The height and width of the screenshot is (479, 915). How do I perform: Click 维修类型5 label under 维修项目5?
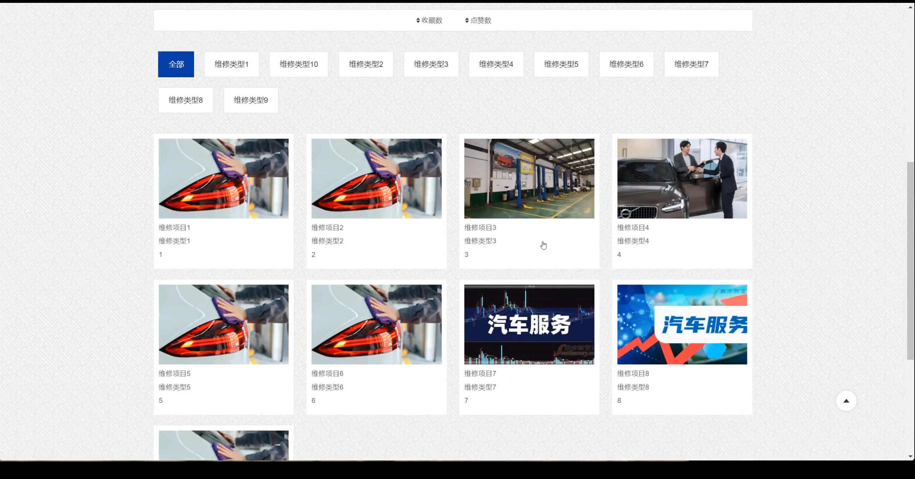tap(174, 387)
